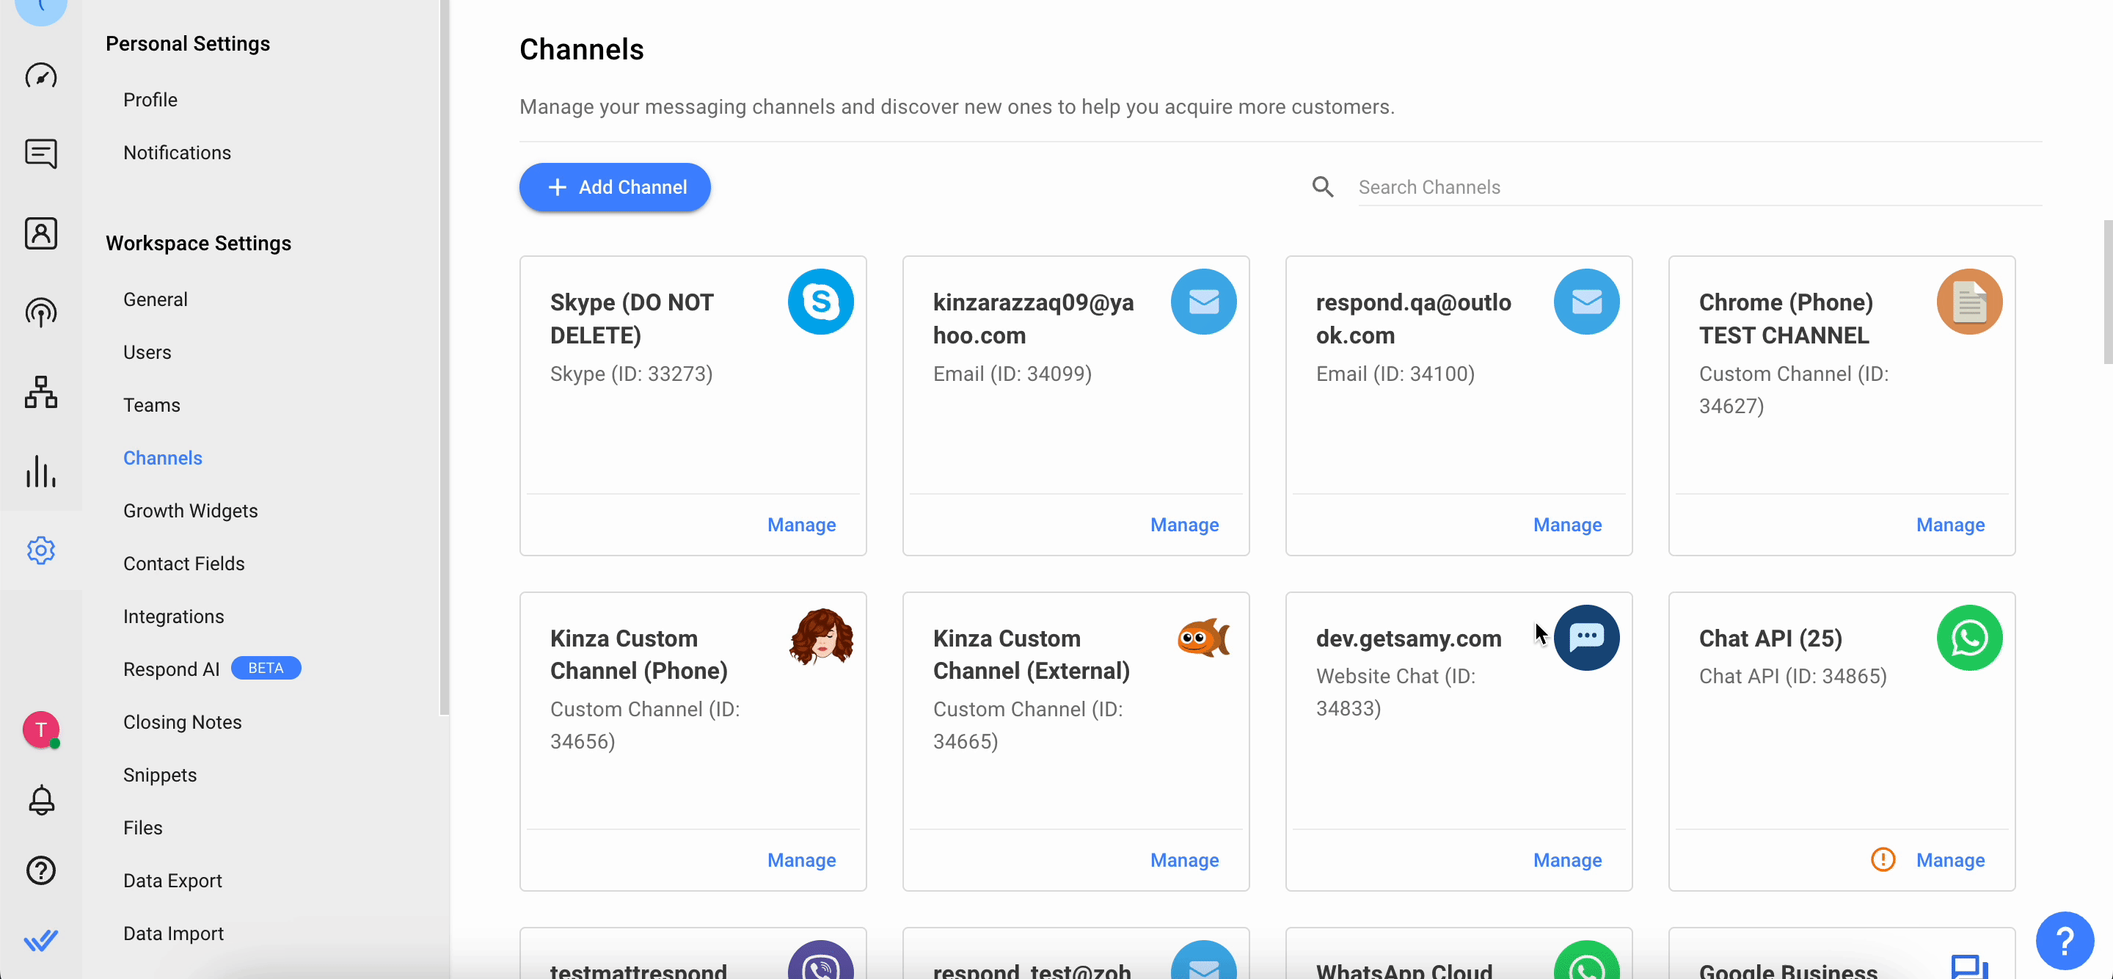Open the Workflows hierarchy icon
Image resolution: width=2113 pixels, height=979 pixels.
[x=41, y=392]
